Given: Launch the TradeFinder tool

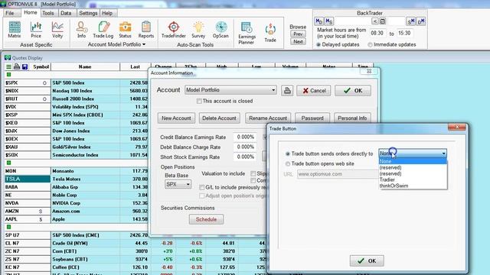Looking at the screenshot, I should click(174, 30).
